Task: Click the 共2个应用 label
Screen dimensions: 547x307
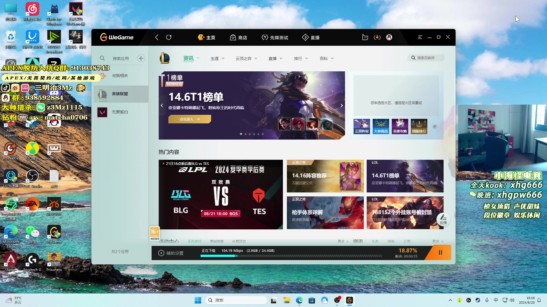Action: pyautogui.click(x=120, y=252)
